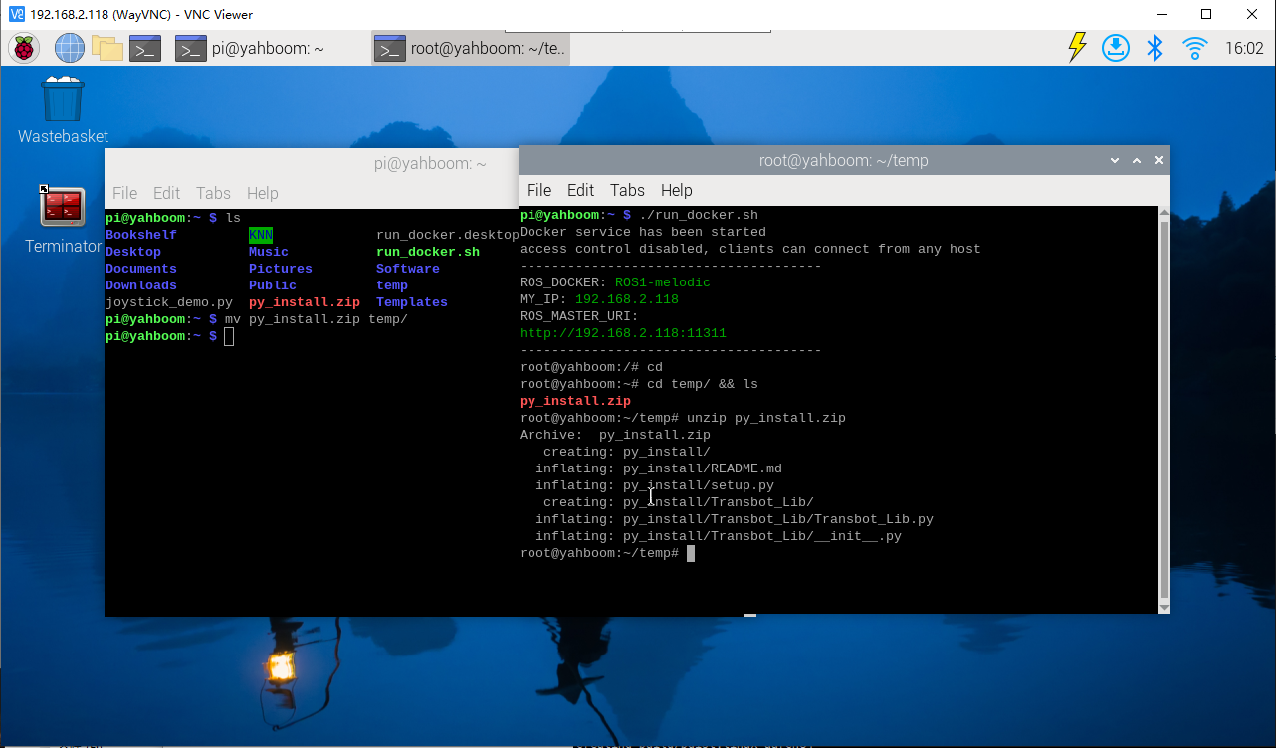1276x748 pixels.
Task: Click the Software directory name
Action: point(408,269)
